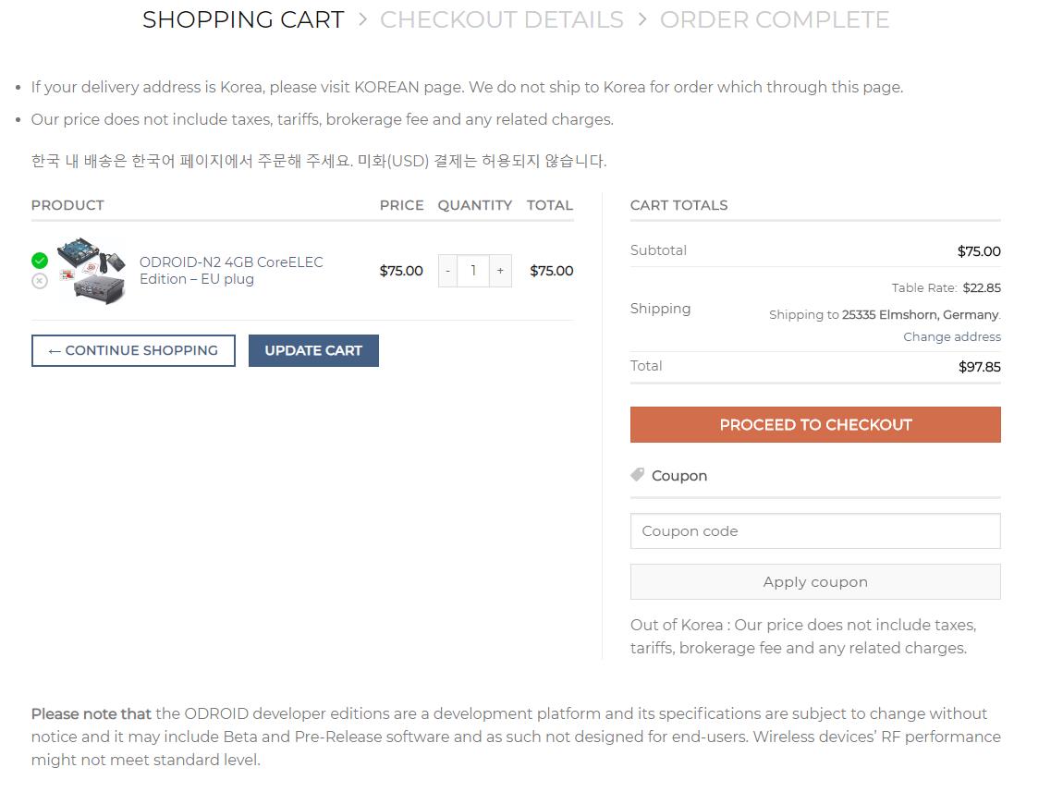Select the Shopping Cart breadcrumb step

[x=243, y=19]
